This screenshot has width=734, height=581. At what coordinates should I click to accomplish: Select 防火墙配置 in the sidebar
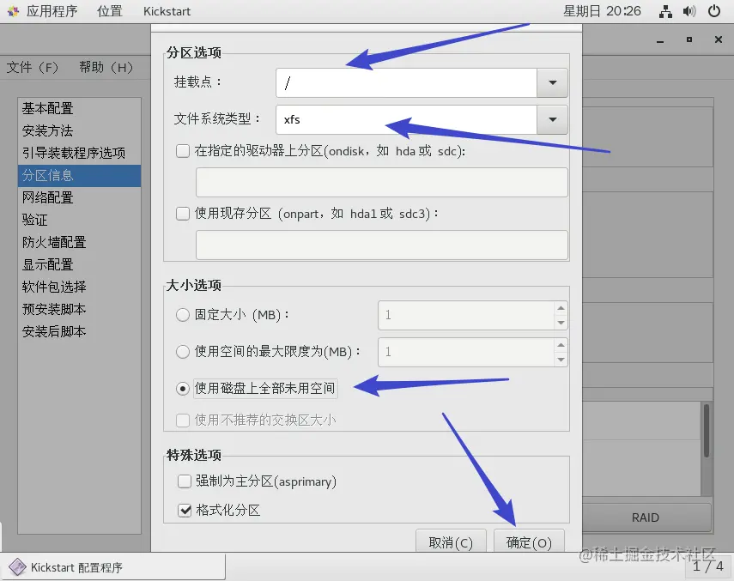(x=80, y=242)
